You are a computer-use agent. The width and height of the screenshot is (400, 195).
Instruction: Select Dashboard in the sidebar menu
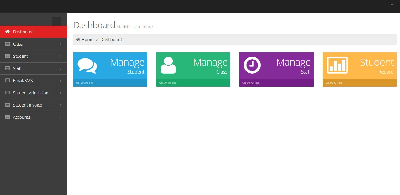pyautogui.click(x=23, y=32)
